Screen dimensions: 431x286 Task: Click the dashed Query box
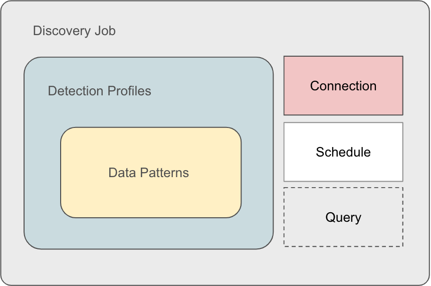343,217
